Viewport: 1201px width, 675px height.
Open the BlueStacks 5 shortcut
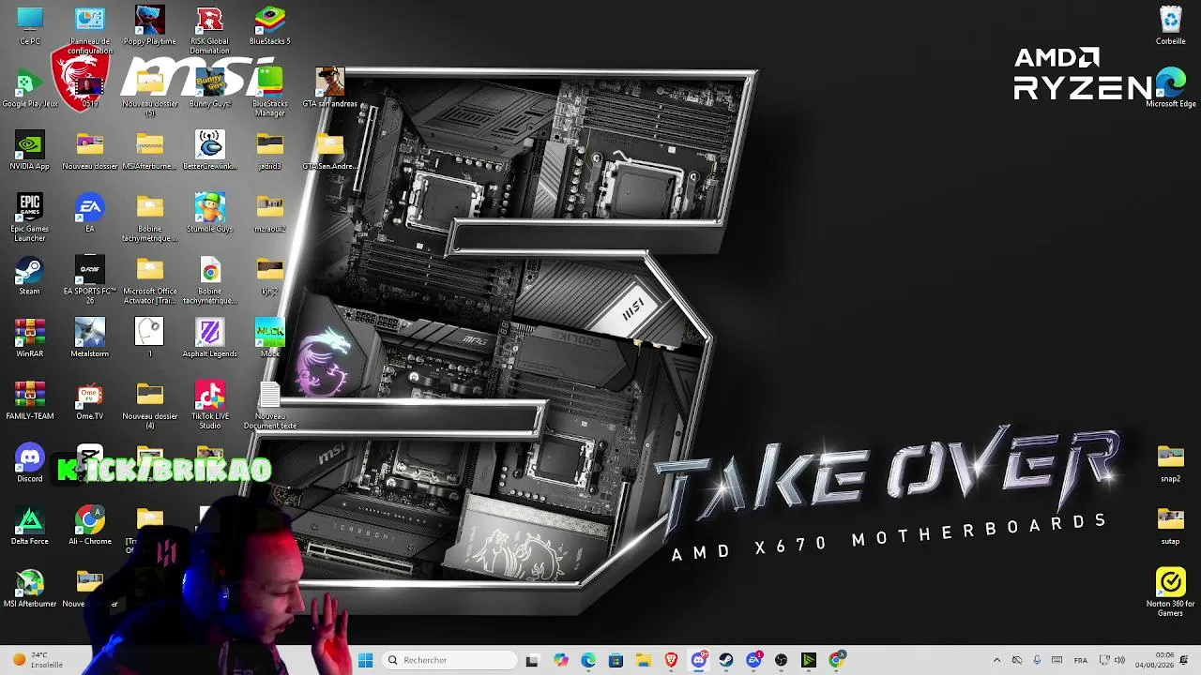pos(270,25)
